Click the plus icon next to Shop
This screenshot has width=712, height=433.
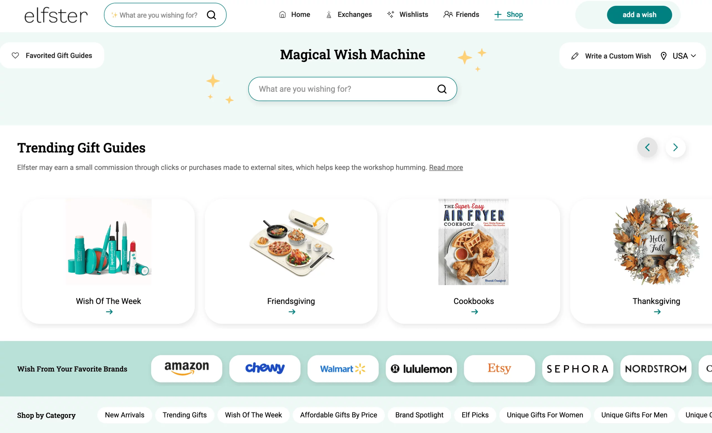pos(497,14)
